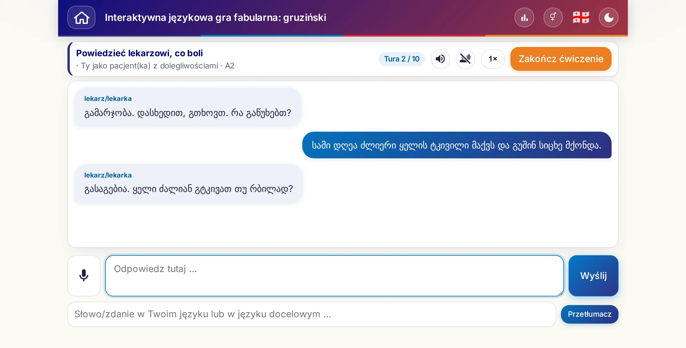686x348 pixels.
Task: Toggle the muted voice icon
Action: pyautogui.click(x=465, y=59)
